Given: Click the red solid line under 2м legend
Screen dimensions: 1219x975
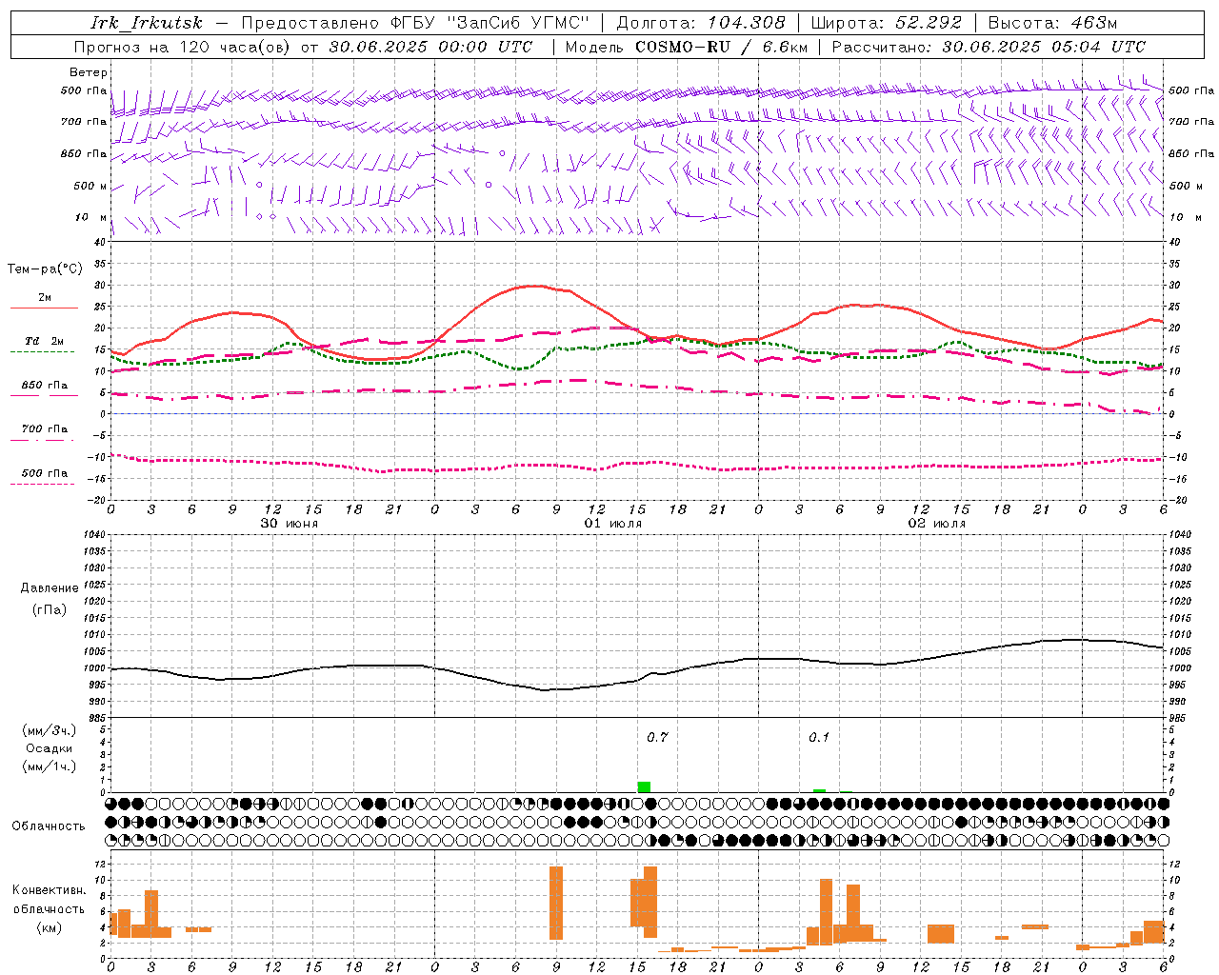Looking at the screenshot, I should (44, 308).
